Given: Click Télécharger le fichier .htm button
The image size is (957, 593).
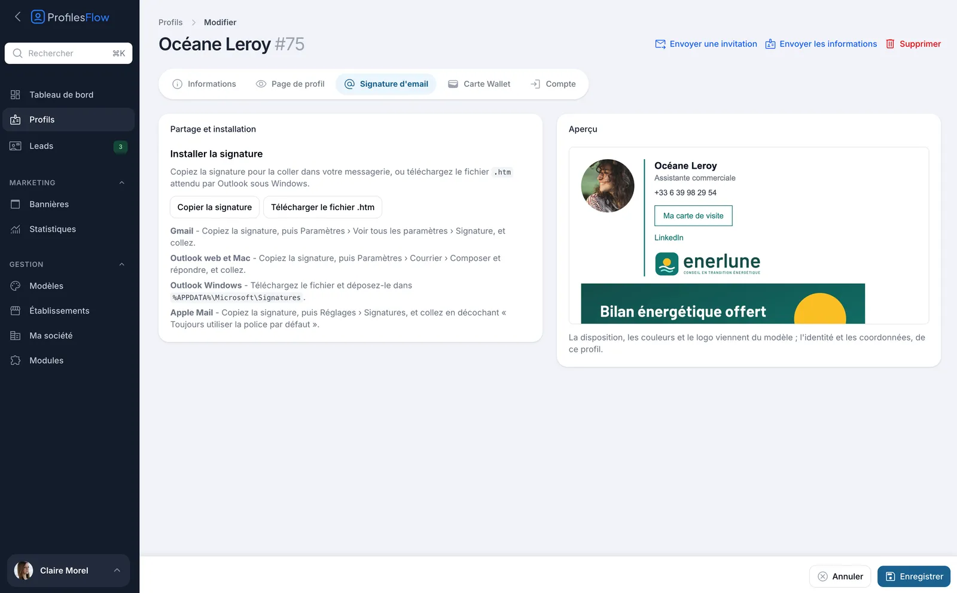Looking at the screenshot, I should 323,207.
